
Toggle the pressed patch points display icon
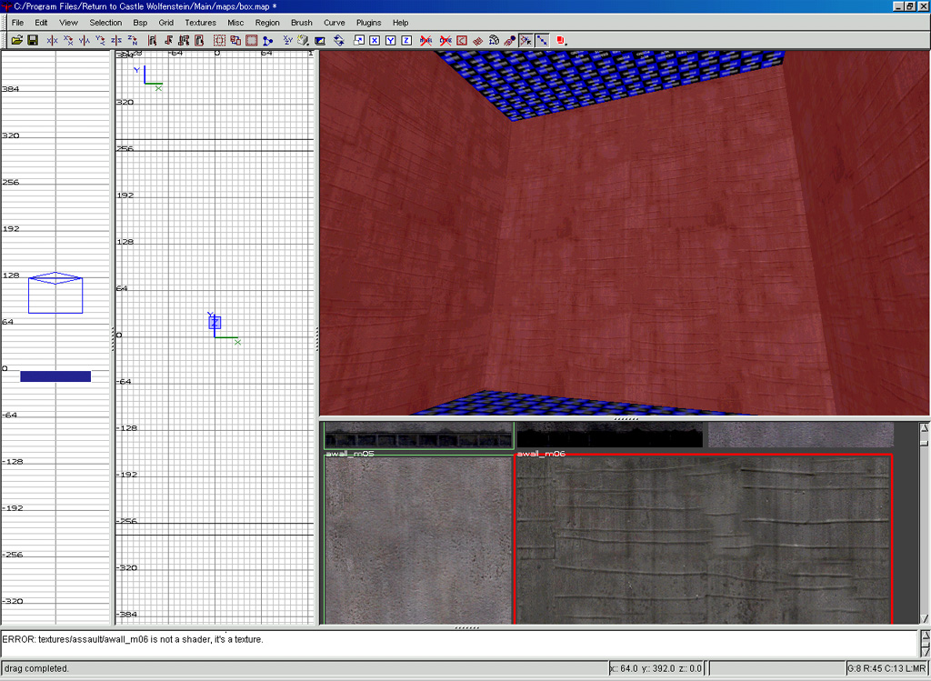pyautogui.click(x=542, y=40)
